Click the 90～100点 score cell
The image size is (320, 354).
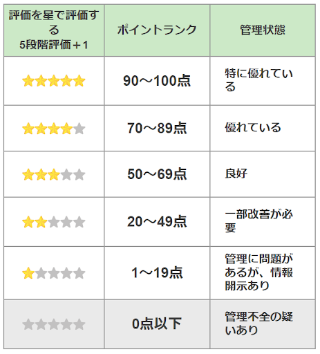157,81
